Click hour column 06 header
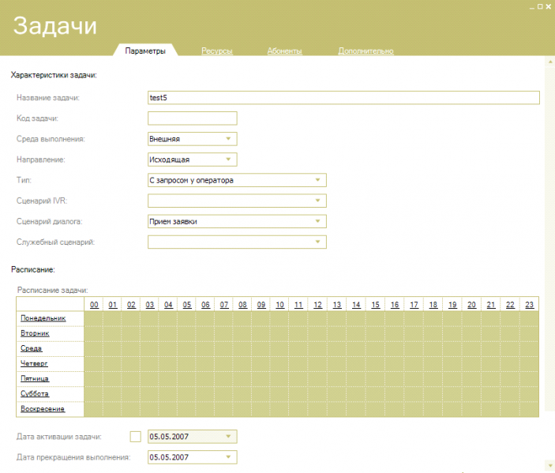This screenshot has width=555, height=473. (205, 305)
